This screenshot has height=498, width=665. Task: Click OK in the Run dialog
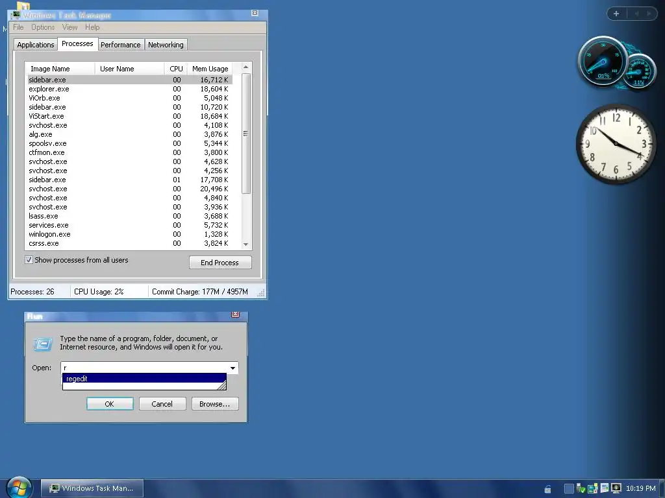coord(110,404)
